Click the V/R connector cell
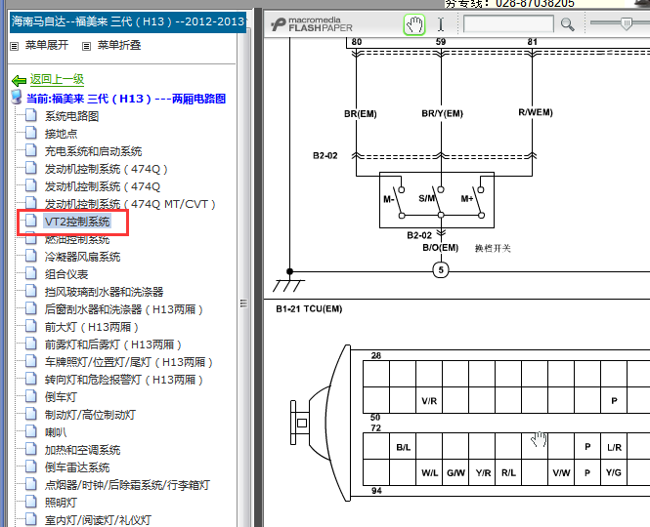 tap(429, 400)
